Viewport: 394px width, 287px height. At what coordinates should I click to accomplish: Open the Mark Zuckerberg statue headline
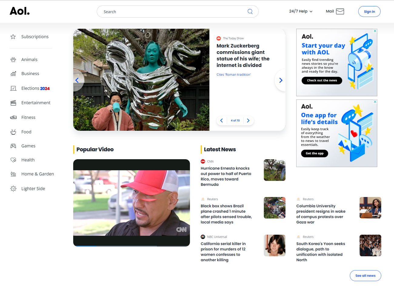pos(243,55)
